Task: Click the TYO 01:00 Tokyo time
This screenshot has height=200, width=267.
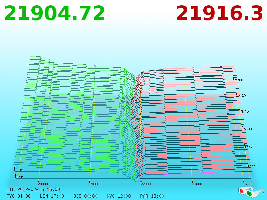Action: [19, 196]
